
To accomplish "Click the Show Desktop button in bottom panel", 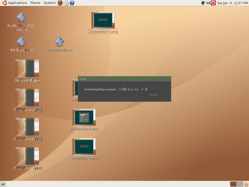I will pos(3,184).
